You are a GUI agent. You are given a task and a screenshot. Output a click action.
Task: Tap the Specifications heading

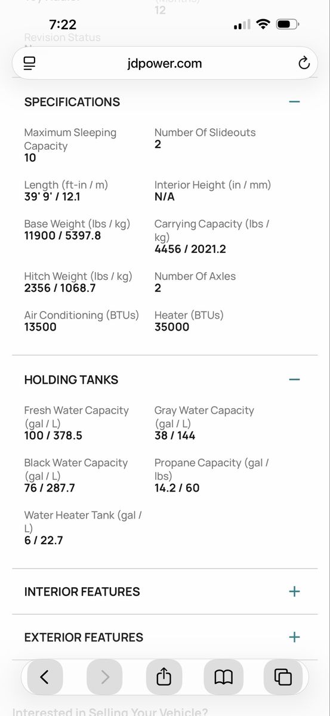[72, 102]
